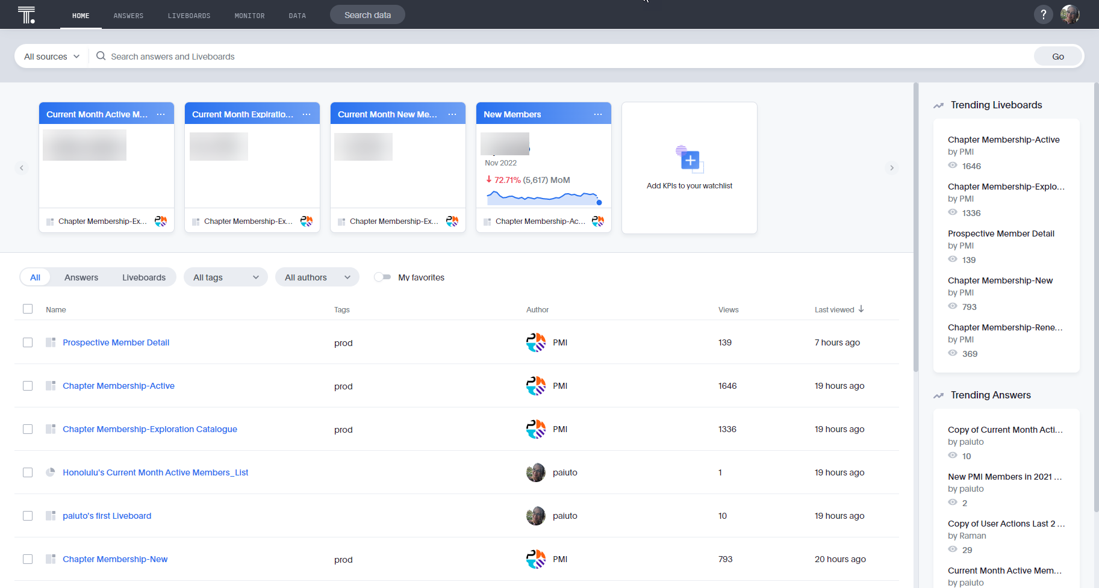
Task: Check the Honolulu's Current Month Active Members_List checkbox
Action: tap(28, 472)
